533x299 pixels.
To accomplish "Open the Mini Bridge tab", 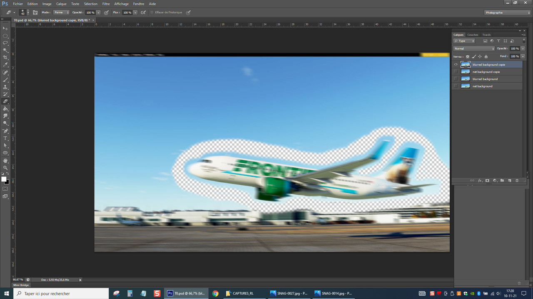I will [21, 285].
